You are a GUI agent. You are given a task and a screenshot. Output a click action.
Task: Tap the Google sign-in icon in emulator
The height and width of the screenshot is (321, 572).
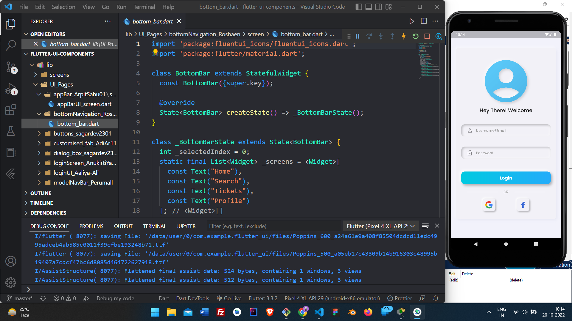(489, 205)
